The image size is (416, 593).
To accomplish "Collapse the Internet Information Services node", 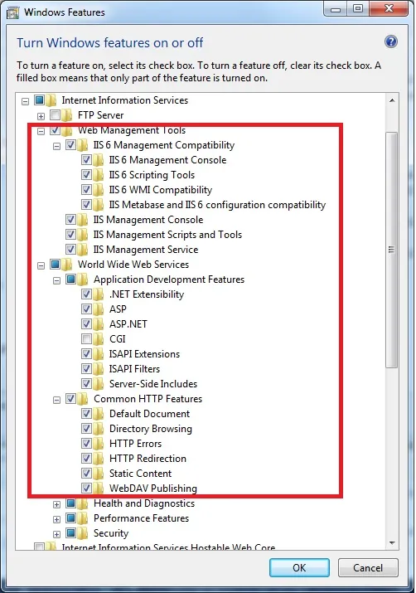I will point(25,101).
